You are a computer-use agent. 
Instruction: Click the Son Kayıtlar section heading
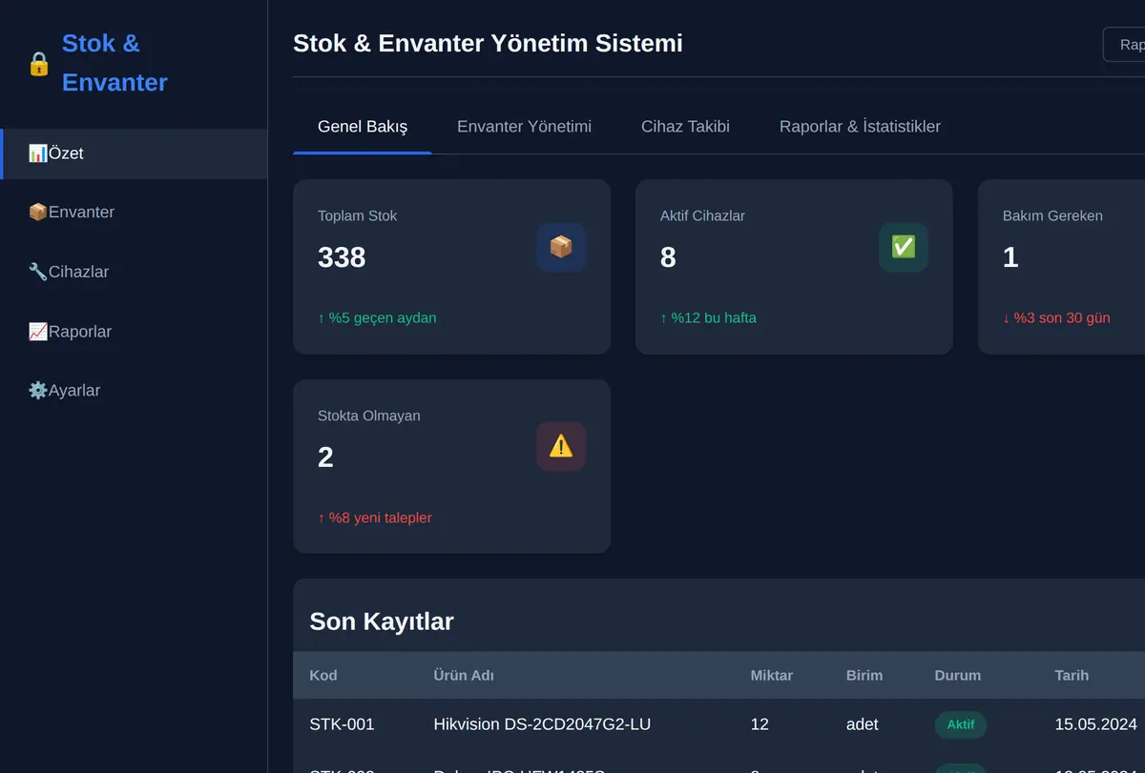382,621
